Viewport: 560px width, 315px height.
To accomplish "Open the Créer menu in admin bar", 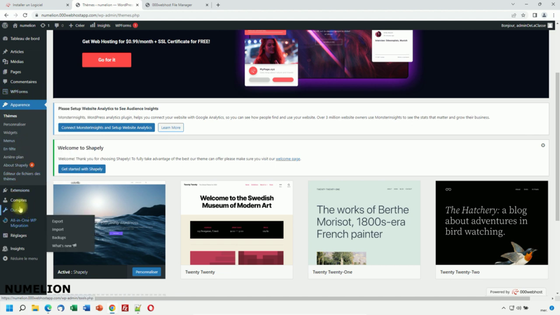I will click(x=77, y=25).
